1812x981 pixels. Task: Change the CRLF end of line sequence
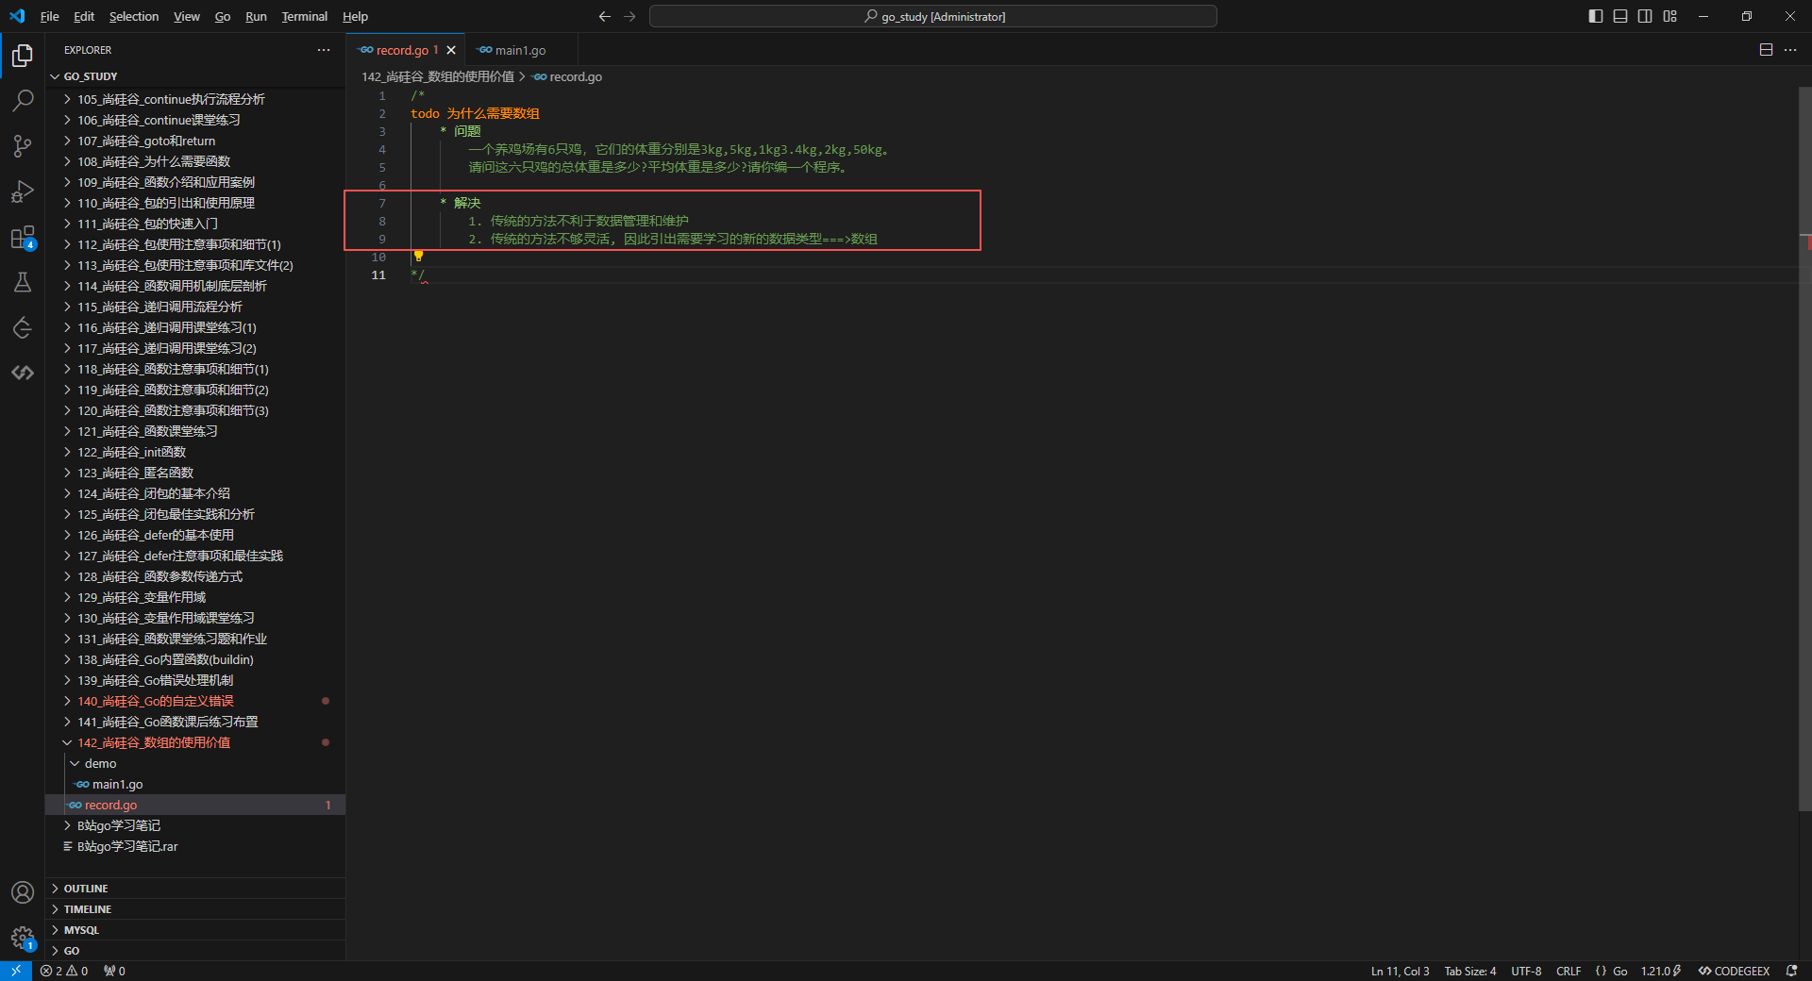click(x=1569, y=971)
